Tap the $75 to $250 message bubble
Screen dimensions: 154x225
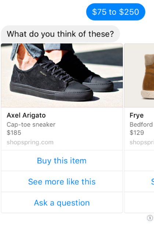[115, 12]
